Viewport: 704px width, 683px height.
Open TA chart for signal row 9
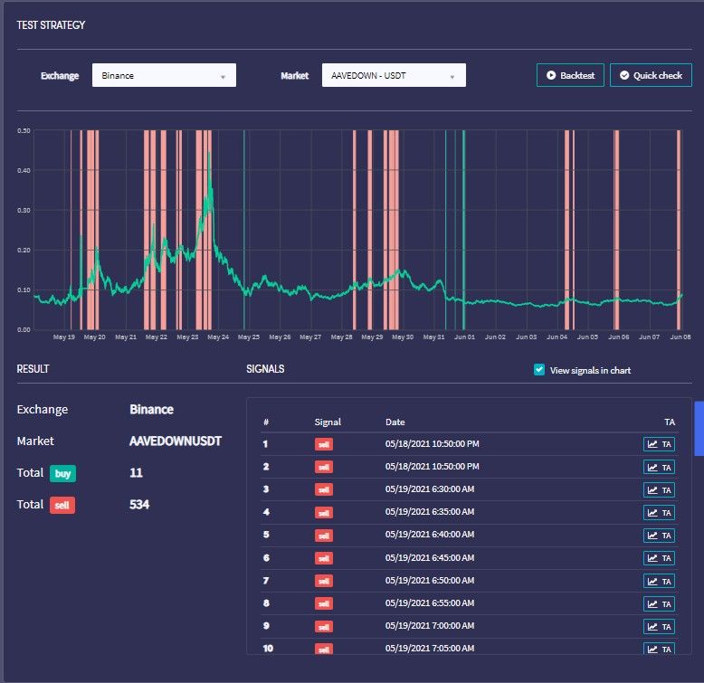[x=659, y=626]
